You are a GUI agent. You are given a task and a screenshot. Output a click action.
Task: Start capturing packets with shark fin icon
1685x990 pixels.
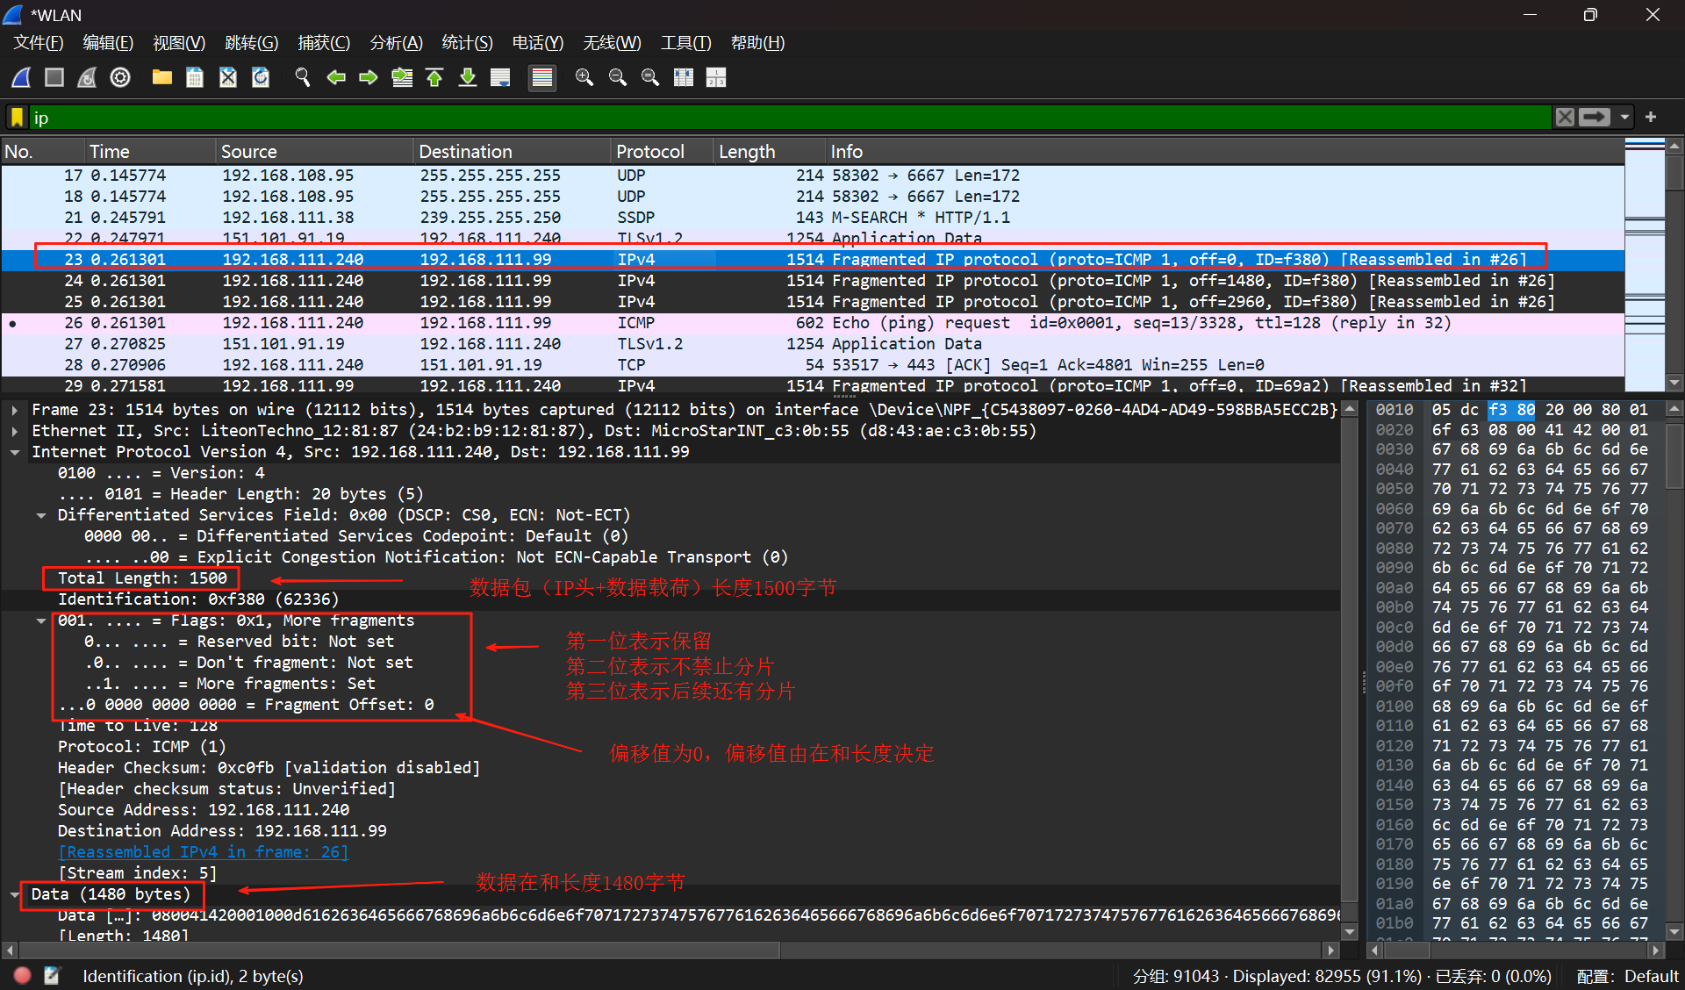click(22, 78)
